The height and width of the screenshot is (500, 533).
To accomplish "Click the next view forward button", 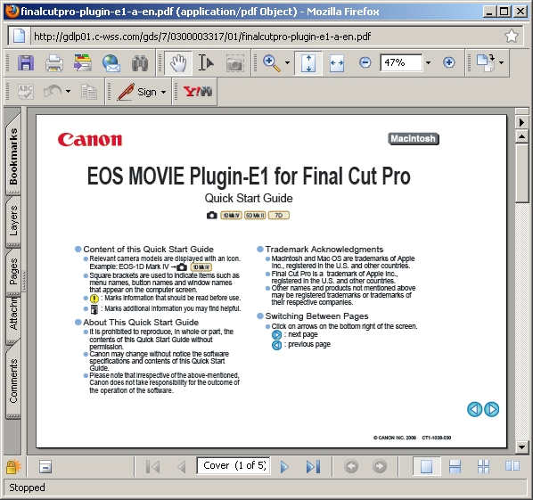I will coord(380,466).
